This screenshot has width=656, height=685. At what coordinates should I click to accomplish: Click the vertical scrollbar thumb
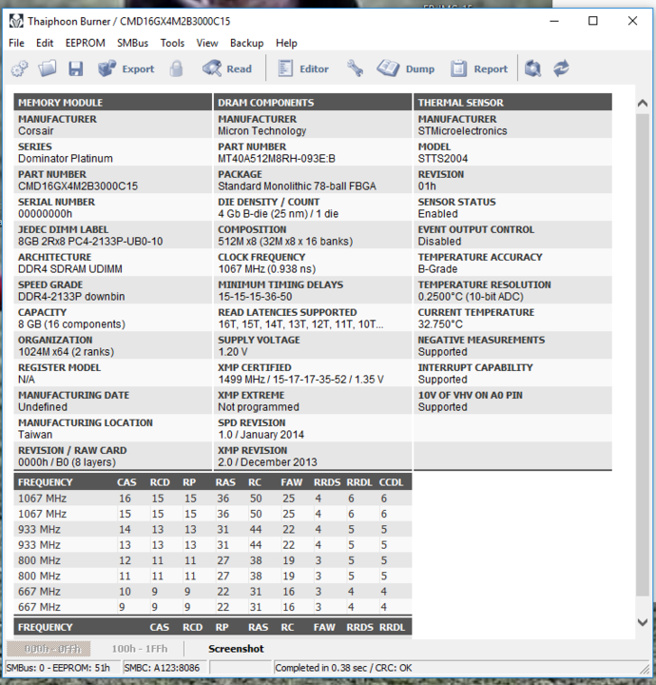[x=642, y=355]
